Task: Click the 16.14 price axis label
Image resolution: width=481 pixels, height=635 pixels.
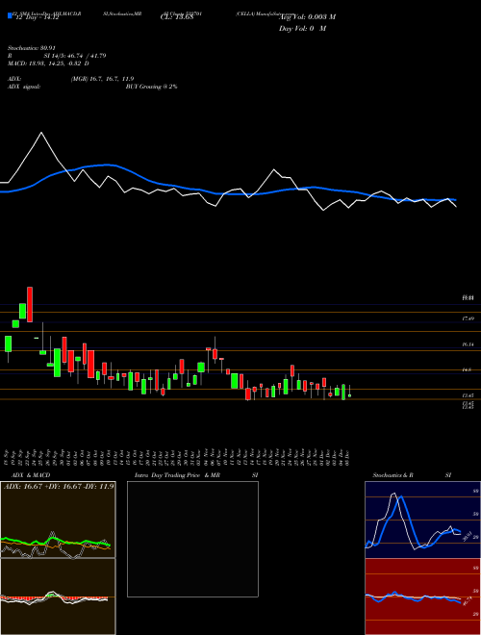Action: (468, 344)
